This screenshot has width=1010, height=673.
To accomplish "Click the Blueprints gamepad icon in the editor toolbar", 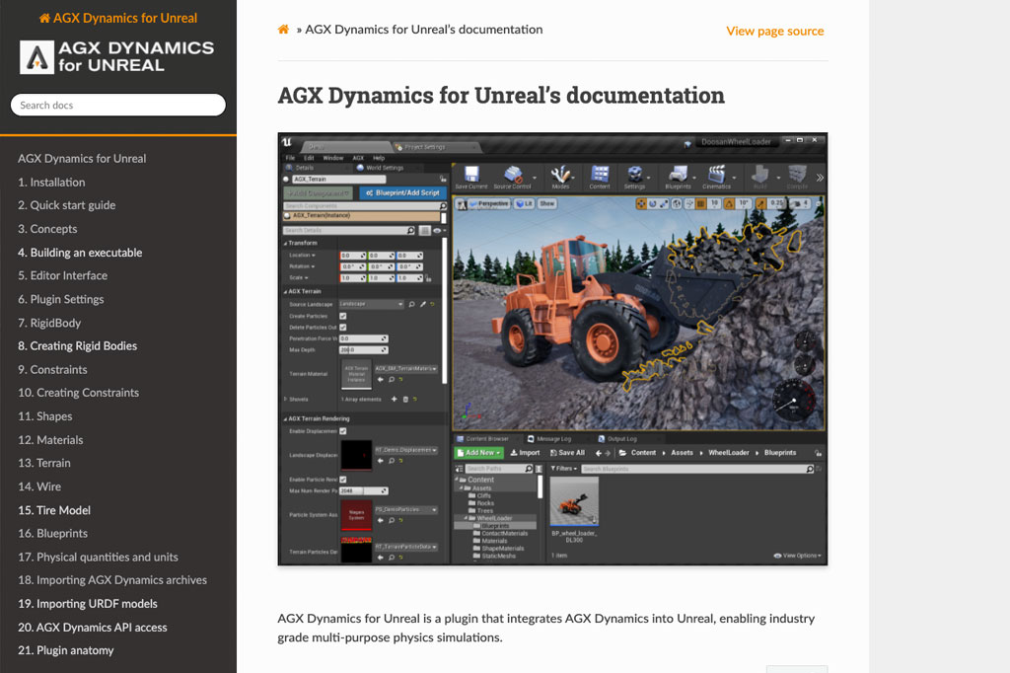I will coord(678,175).
